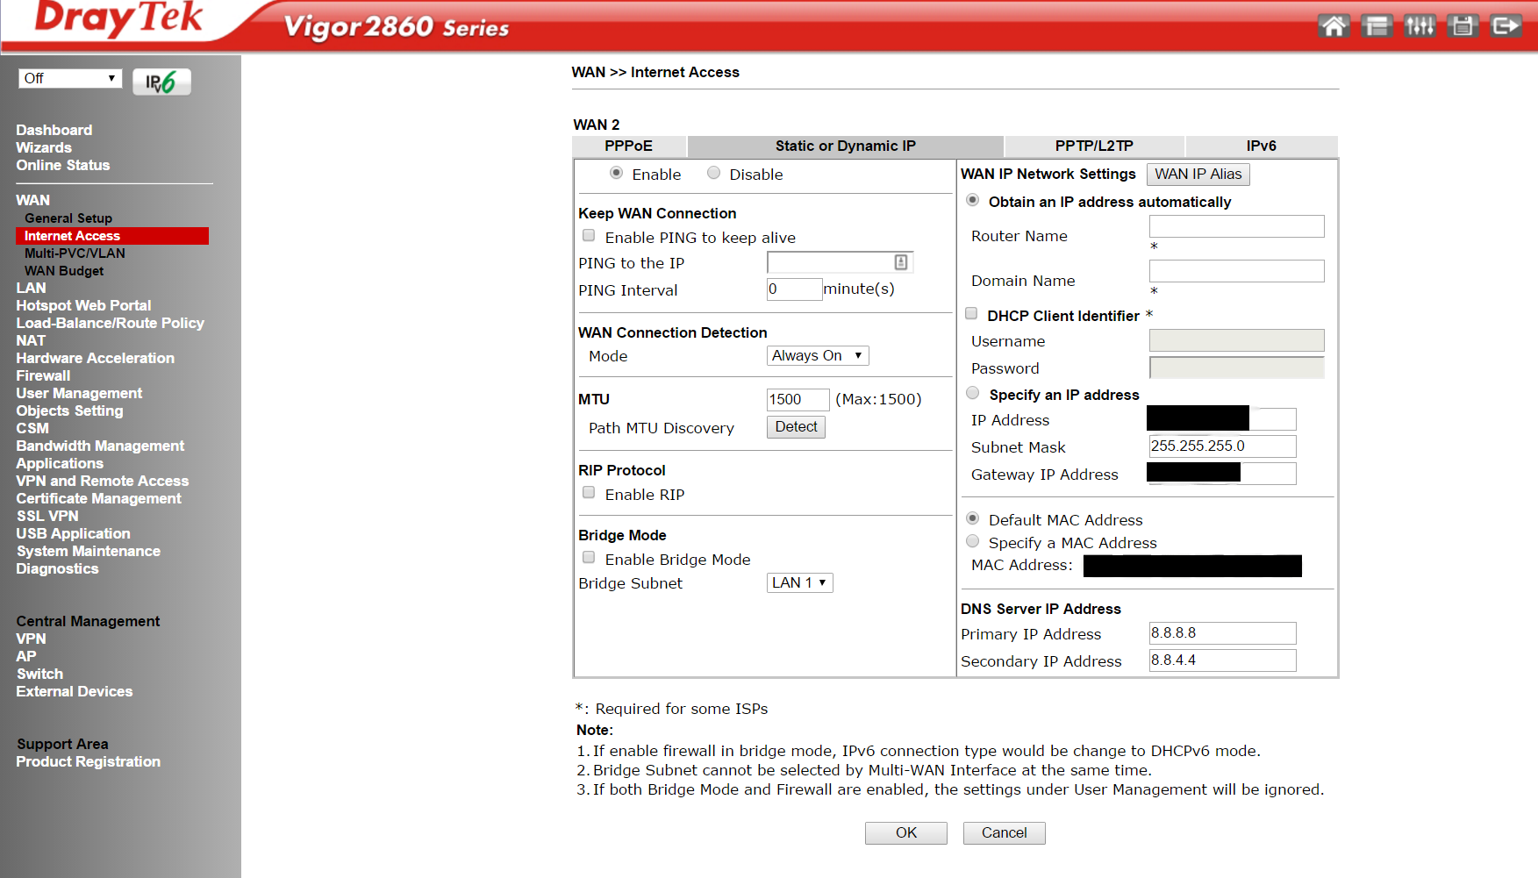Expand System Maintenance menu
The image size is (1538, 878).
89,551
